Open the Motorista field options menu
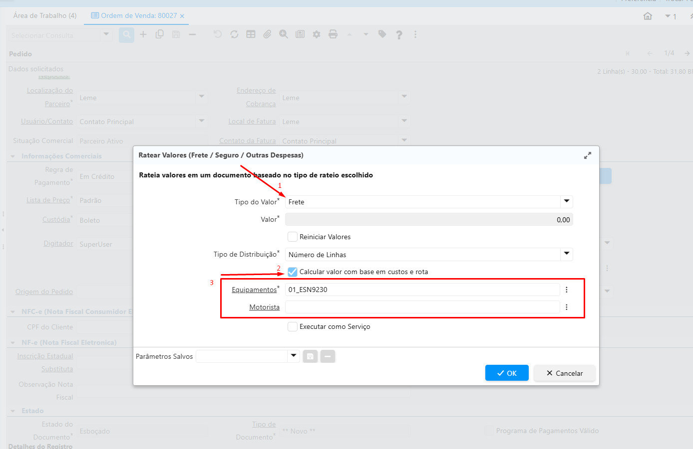Viewport: 693px width, 449px height. [x=567, y=307]
